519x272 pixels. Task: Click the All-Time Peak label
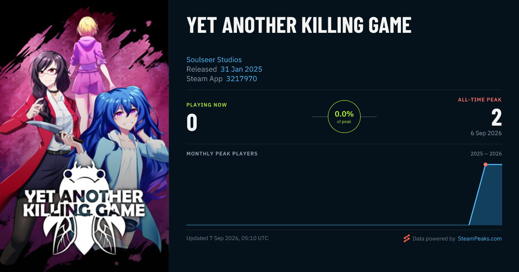(x=480, y=100)
